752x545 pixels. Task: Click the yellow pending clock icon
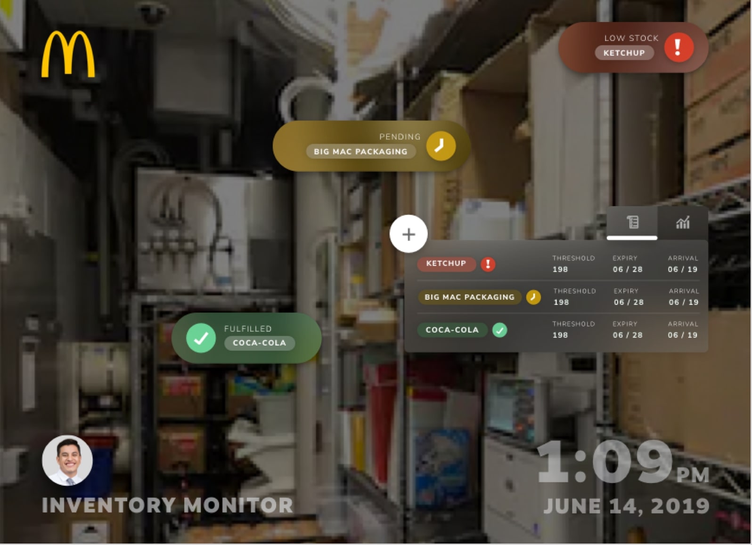pyautogui.click(x=441, y=146)
